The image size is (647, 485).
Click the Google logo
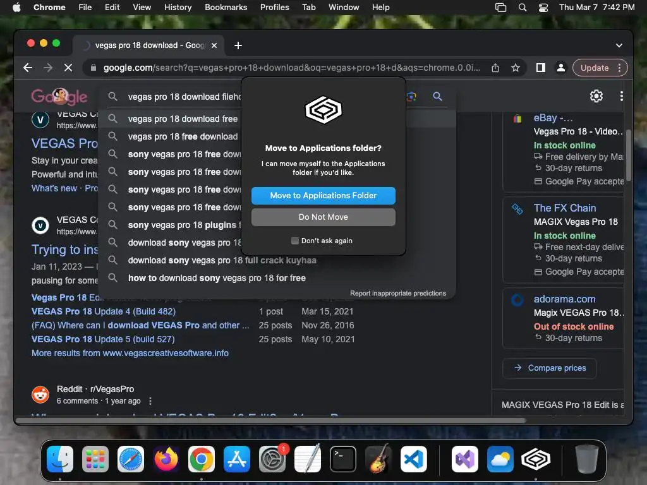pos(59,97)
